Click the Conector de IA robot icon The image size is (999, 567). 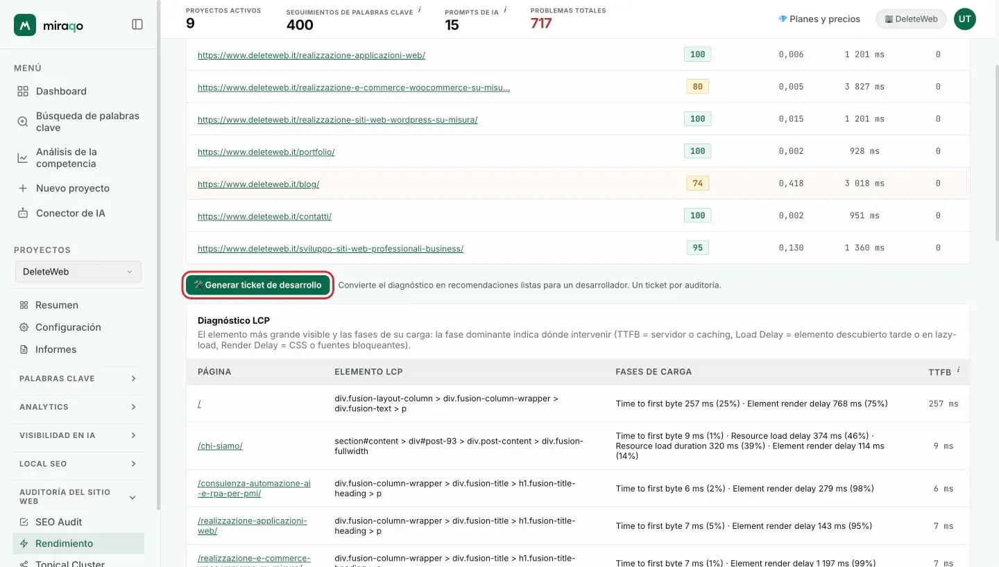[23, 213]
